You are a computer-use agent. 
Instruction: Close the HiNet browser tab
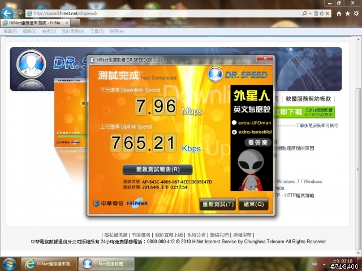point(67,23)
